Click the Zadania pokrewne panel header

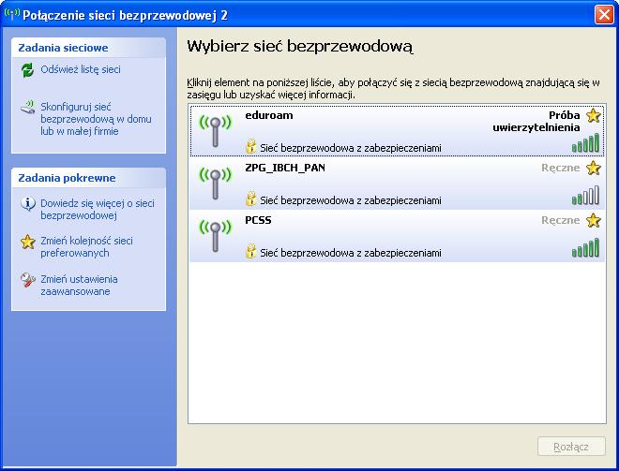click(88, 178)
